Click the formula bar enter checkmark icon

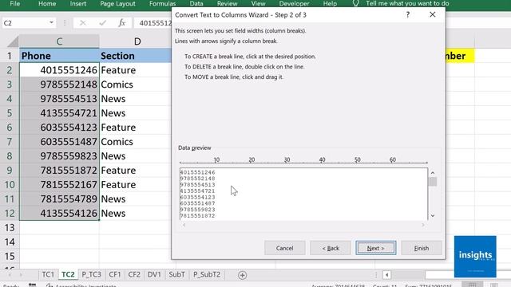tap(103, 23)
